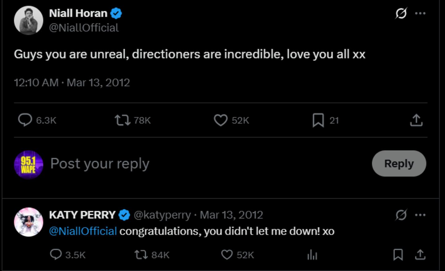Open Niall Horan's profile picture
445x271 pixels.
coord(28,20)
